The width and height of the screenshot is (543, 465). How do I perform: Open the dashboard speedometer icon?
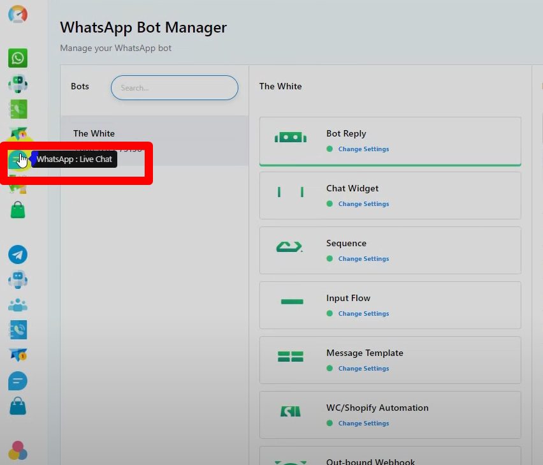coord(18,14)
